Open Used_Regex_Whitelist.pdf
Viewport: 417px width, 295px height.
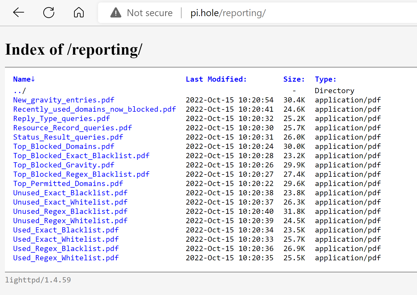point(66,258)
